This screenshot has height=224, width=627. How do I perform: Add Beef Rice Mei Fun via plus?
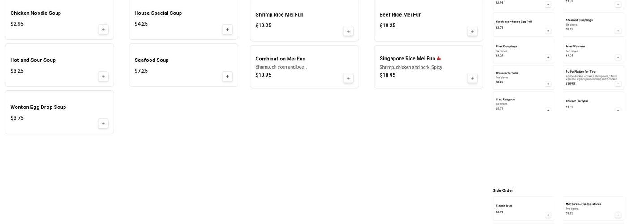472,31
